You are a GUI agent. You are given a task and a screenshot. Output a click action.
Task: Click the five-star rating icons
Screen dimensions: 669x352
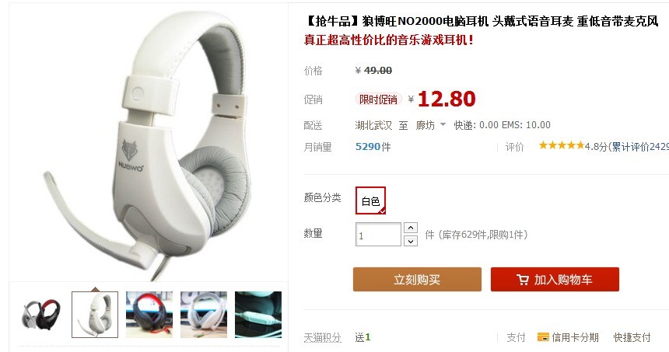tap(561, 146)
